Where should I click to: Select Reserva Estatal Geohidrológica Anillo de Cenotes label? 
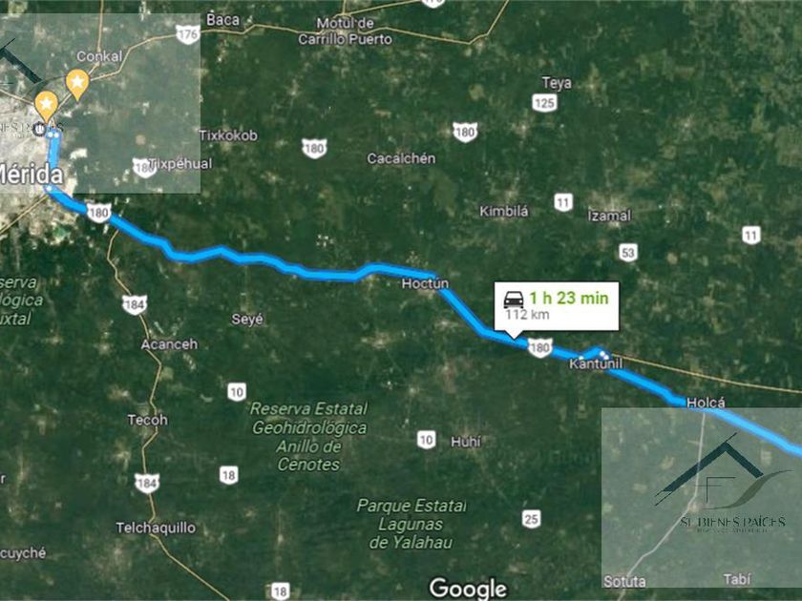[x=308, y=437]
